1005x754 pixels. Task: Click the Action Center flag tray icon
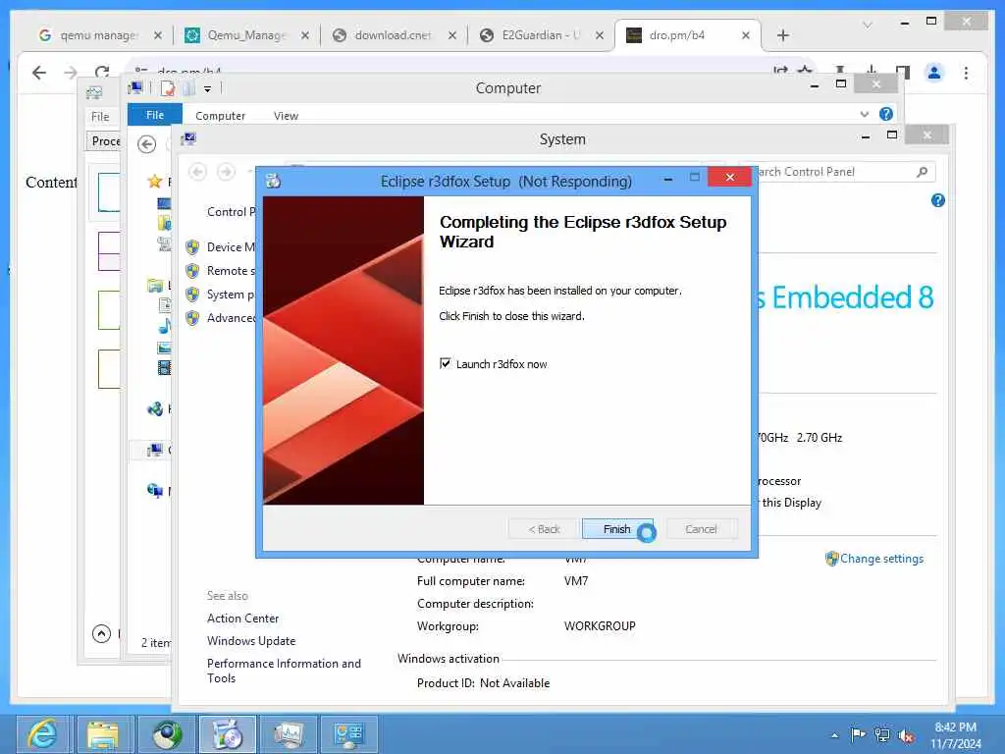(858, 734)
